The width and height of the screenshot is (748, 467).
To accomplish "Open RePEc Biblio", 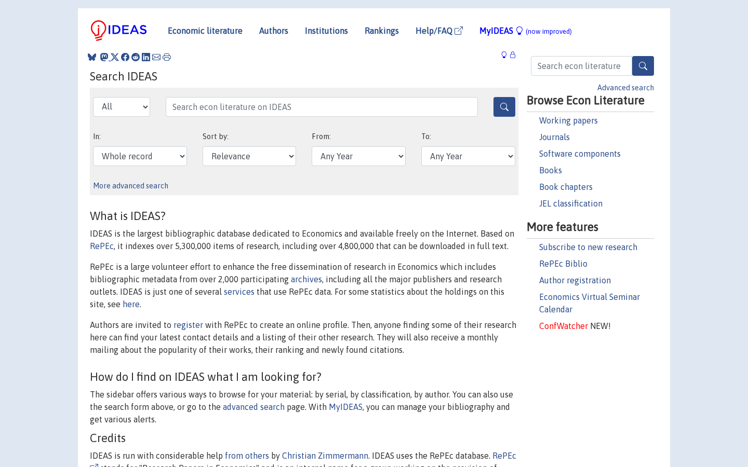I will [x=563, y=264].
